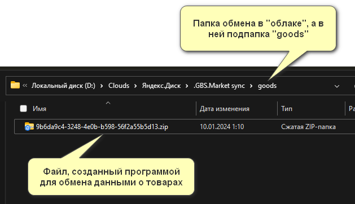Select file 9b6da9c4-3248-4e0b-b598-56f2a55b5d13.zip
The image size is (355, 204).
pos(102,127)
